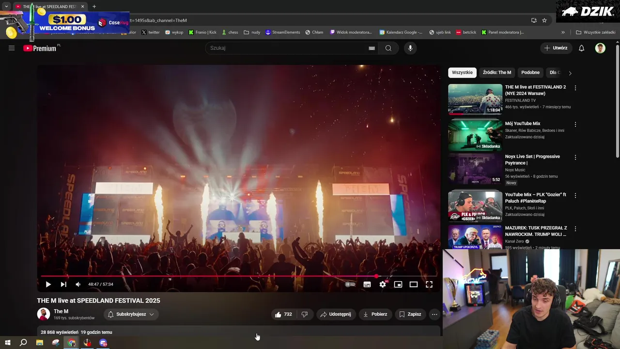Open more options for MAZUREK video
The height and width of the screenshot is (349, 620).
(575, 229)
